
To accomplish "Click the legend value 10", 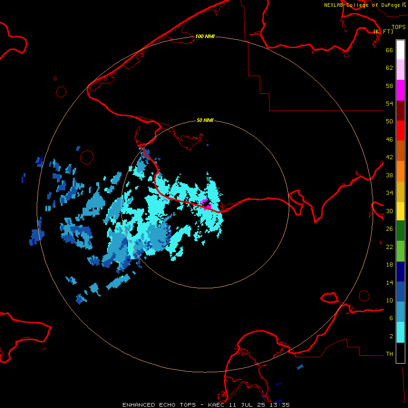I will click(x=389, y=300).
